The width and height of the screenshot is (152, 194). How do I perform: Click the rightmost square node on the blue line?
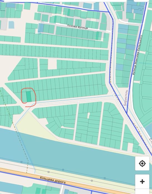[x=105, y=178]
